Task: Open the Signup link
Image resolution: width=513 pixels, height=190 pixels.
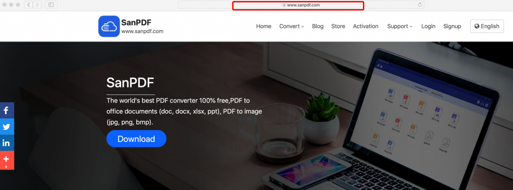Action: (452, 26)
